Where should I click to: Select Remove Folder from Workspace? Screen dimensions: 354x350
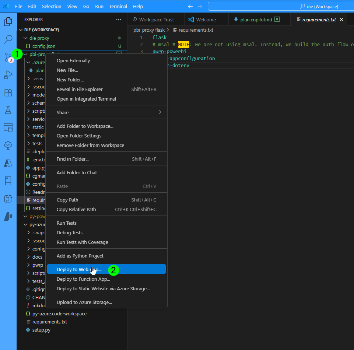coord(106,145)
